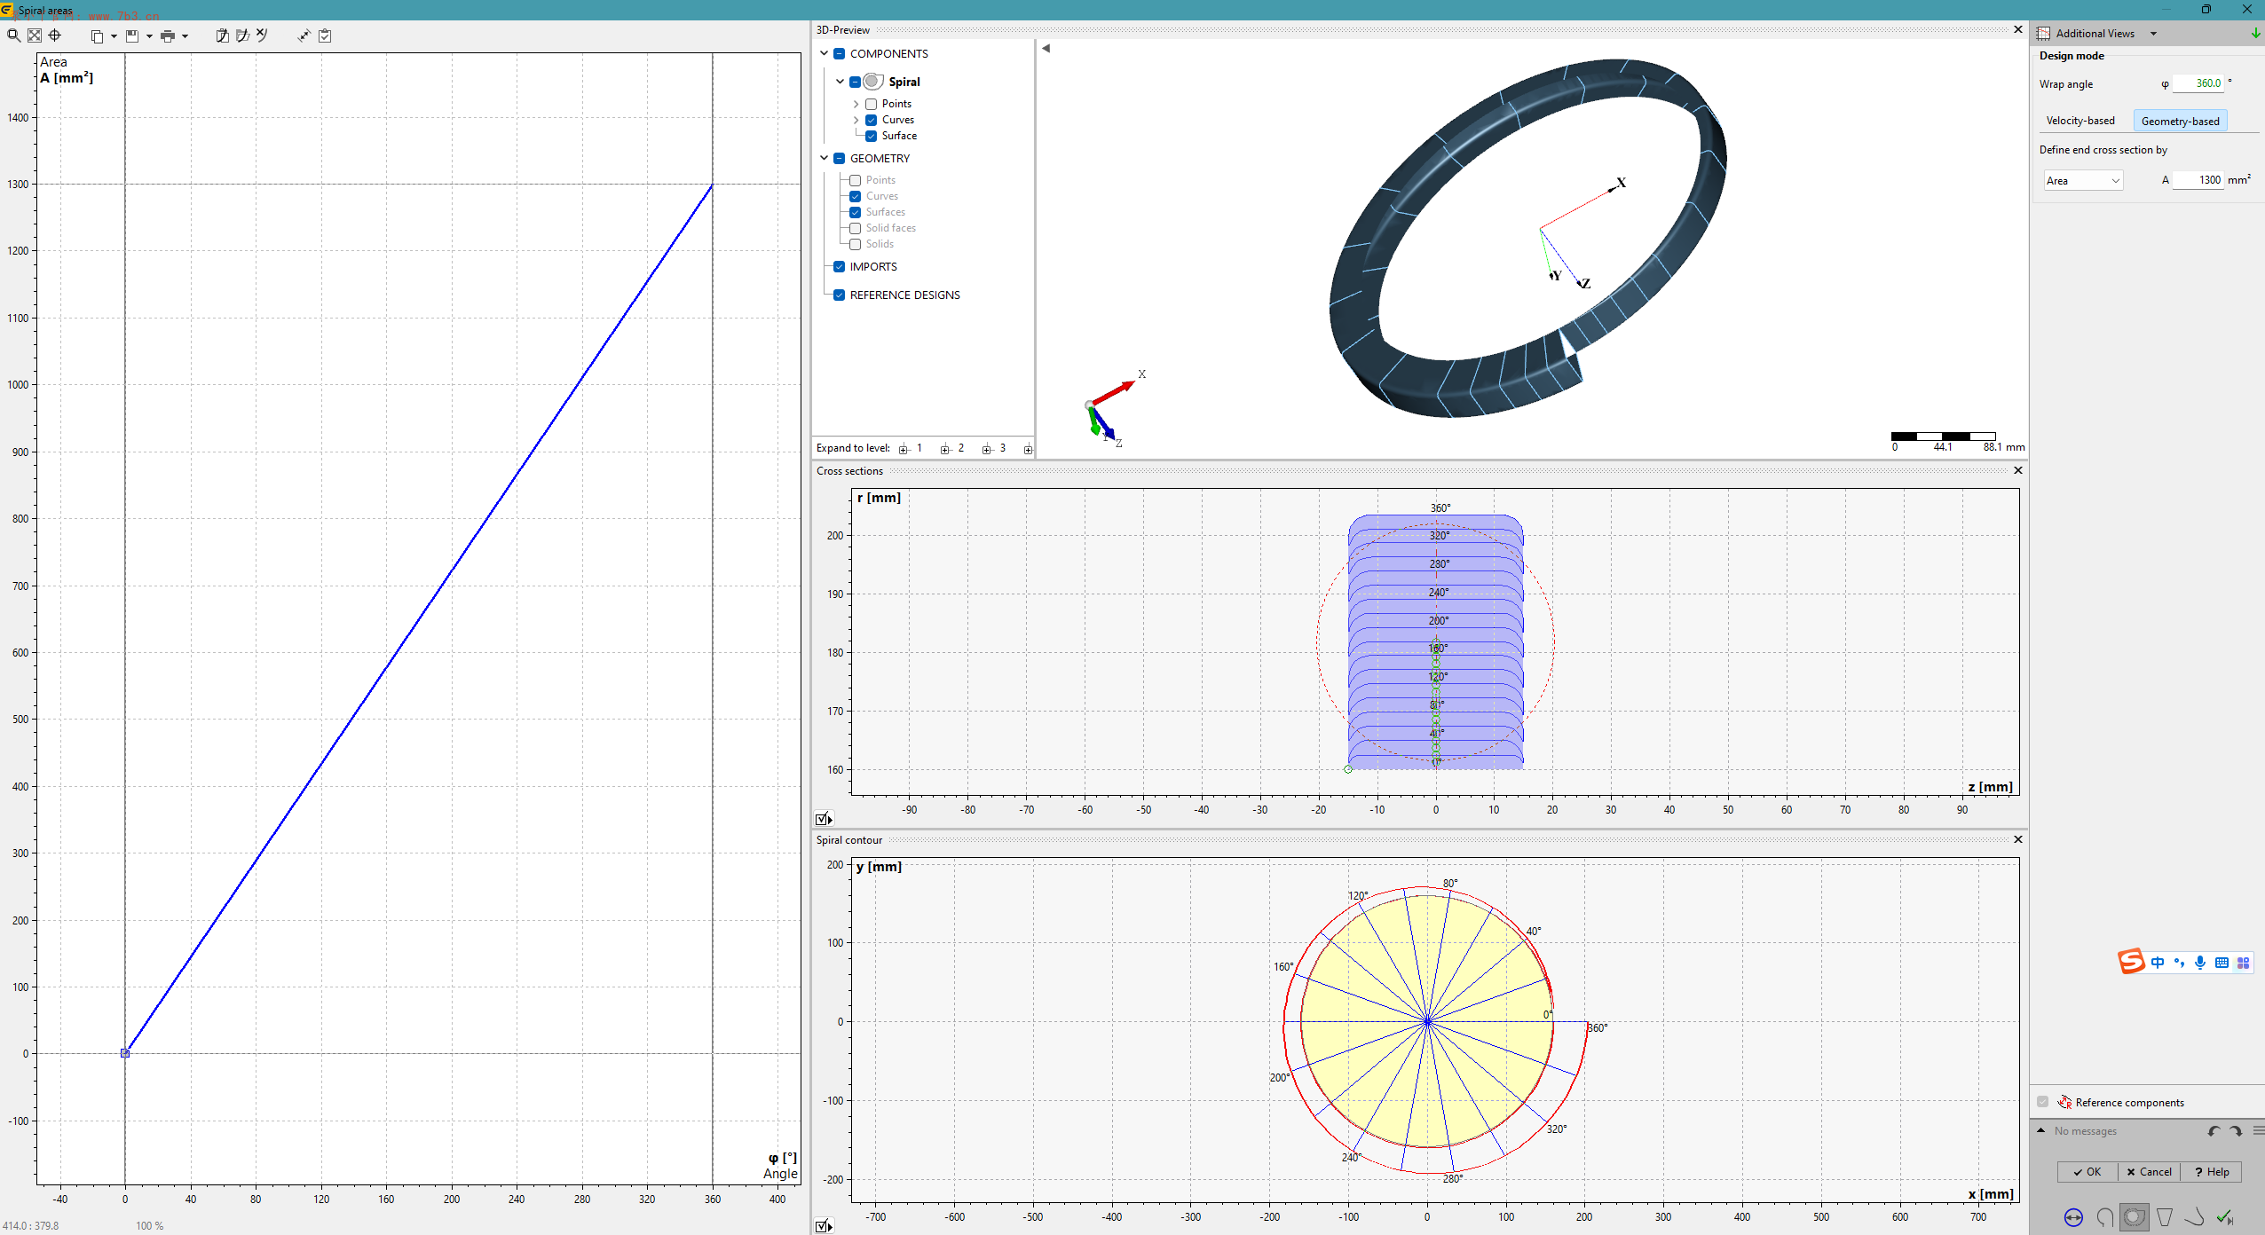Open the Area cross section dropdown
The image size is (2265, 1235).
point(2082,180)
